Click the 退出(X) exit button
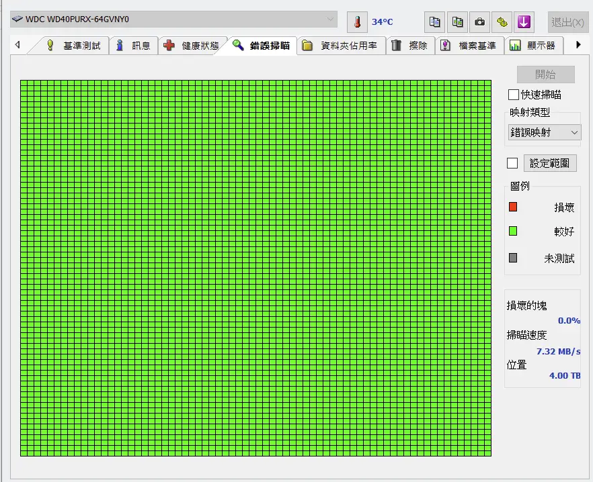Viewport: 593px width, 482px height. (567, 22)
